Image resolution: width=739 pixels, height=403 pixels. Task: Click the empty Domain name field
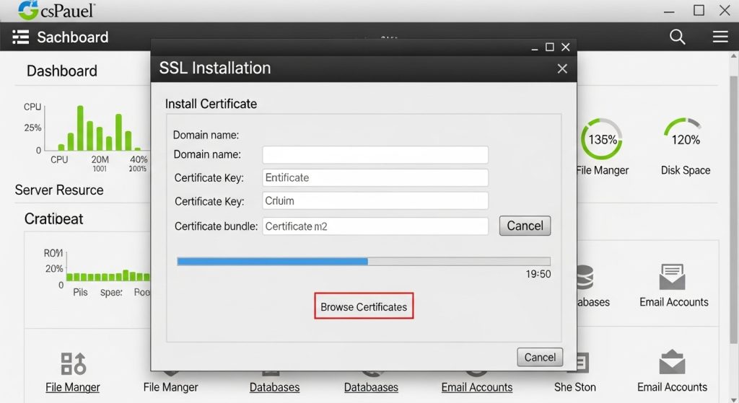pyautogui.click(x=375, y=154)
